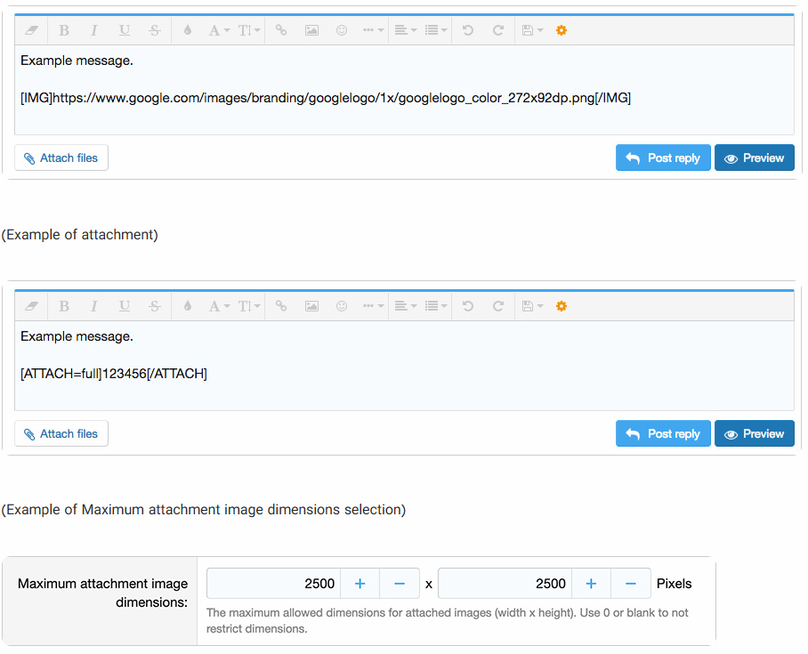Image resolution: width=808 pixels, height=654 pixels.
Task: Open drafts save dropdown in the top editor
Action: tap(532, 30)
